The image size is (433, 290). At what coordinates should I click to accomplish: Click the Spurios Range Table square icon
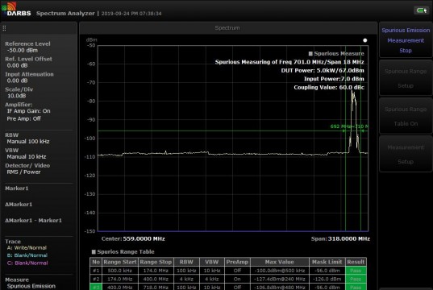pyautogui.click(x=94, y=251)
